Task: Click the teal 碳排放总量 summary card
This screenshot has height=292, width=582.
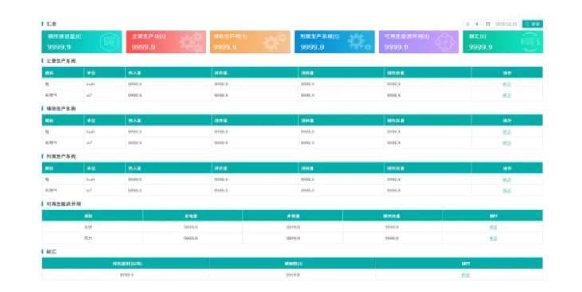Action: point(81,42)
